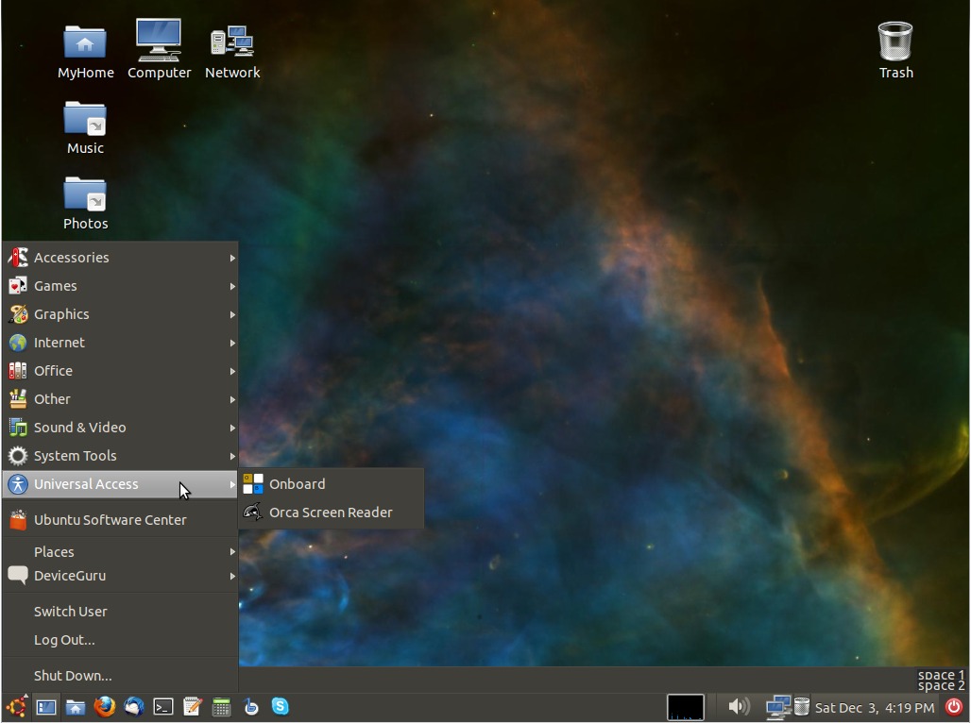Click the Games cards icon in menu
This screenshot has width=971, height=723.
[17, 286]
